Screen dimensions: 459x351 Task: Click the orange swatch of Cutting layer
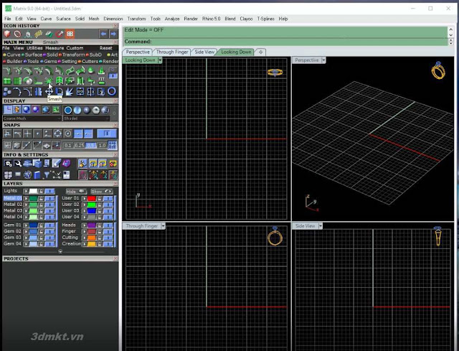point(92,238)
